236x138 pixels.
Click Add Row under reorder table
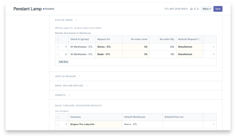click(64, 62)
